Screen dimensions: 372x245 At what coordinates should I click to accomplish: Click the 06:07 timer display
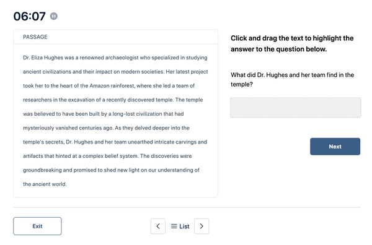pos(29,16)
